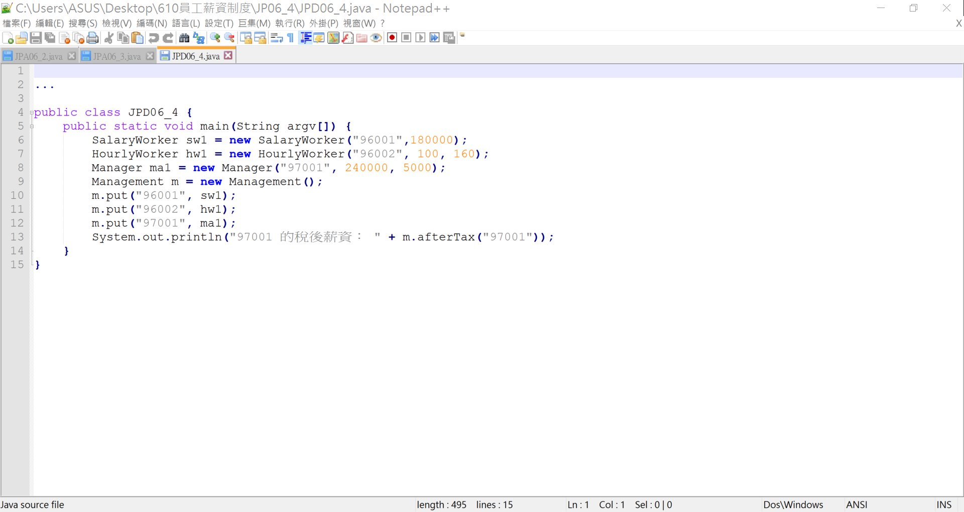Open Find with binoculars icon
This screenshot has height=512, width=964.
pyautogui.click(x=184, y=38)
